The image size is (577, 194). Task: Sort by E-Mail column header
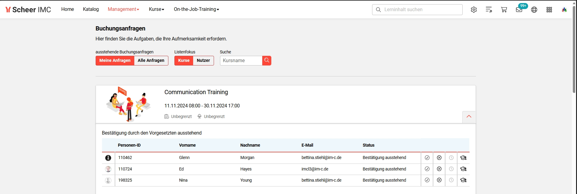(307, 145)
